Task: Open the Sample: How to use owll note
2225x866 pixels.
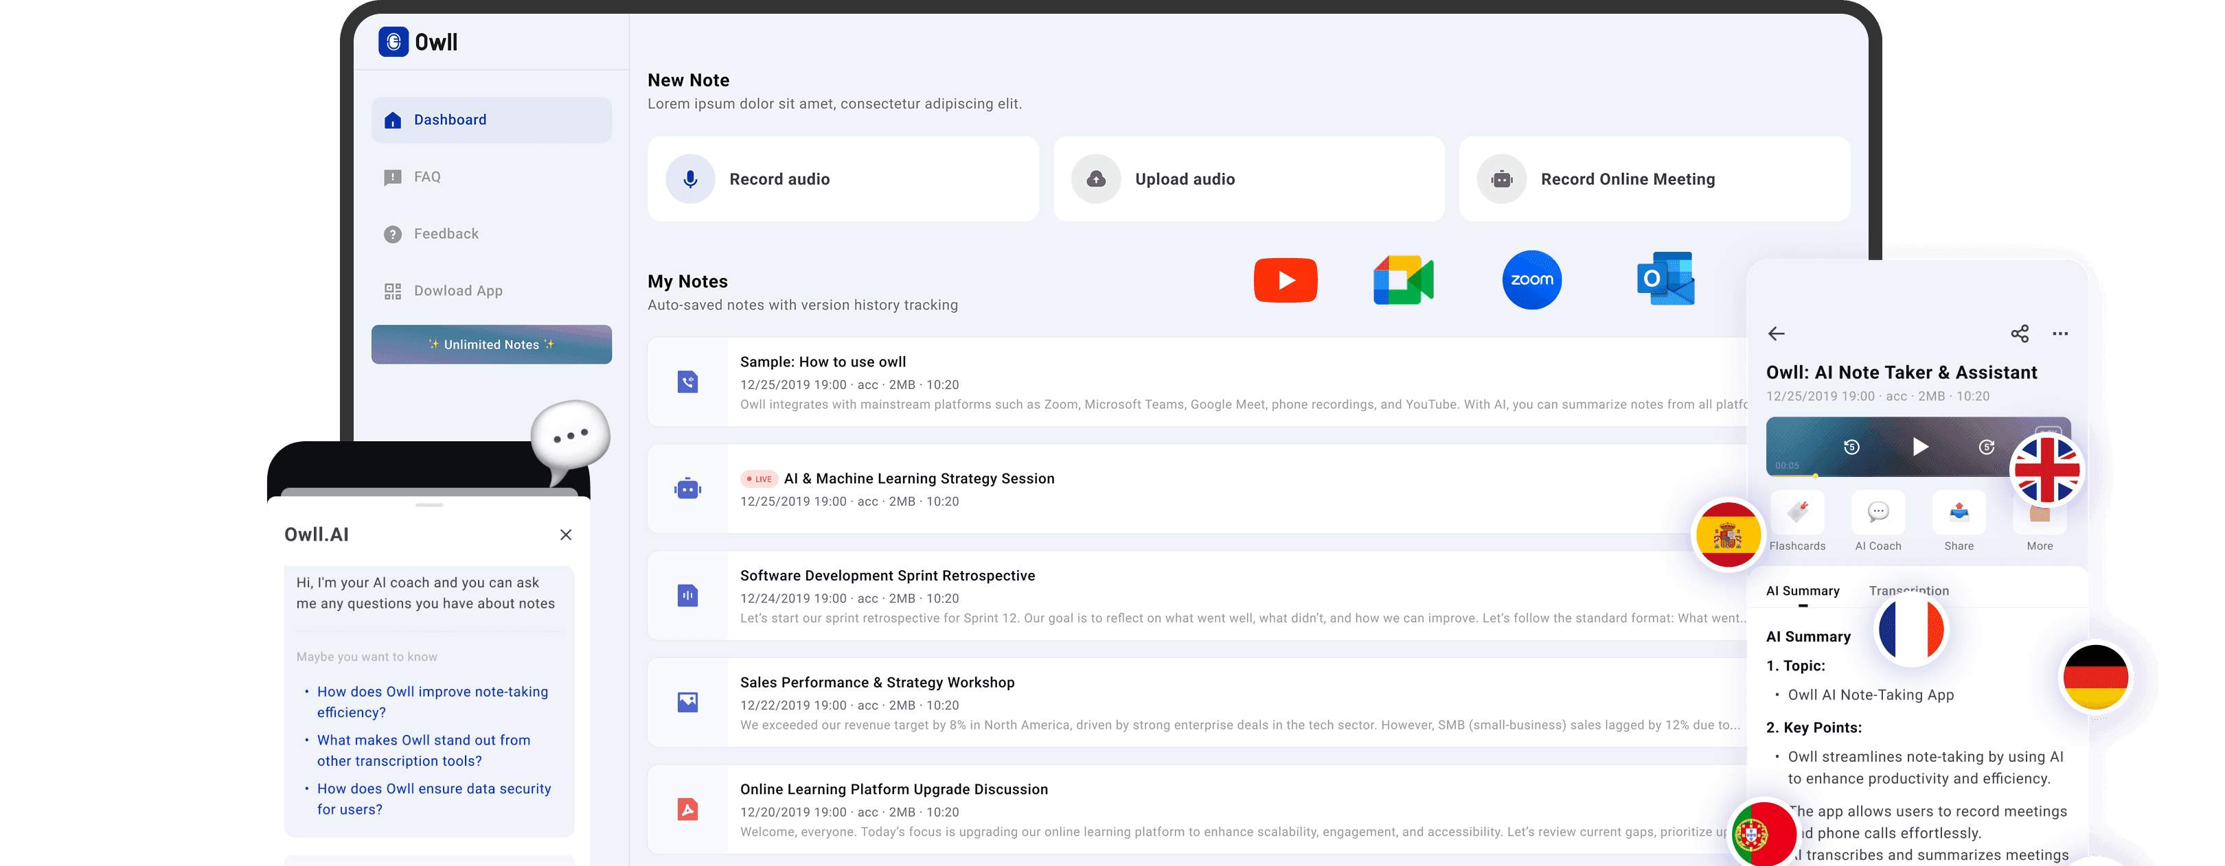Action: point(822,362)
